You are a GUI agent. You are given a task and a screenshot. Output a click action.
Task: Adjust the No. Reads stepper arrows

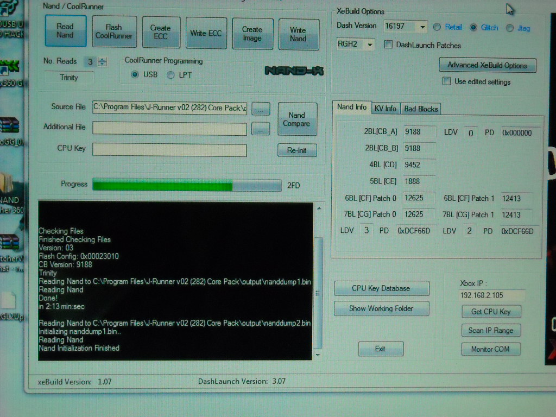(x=103, y=62)
